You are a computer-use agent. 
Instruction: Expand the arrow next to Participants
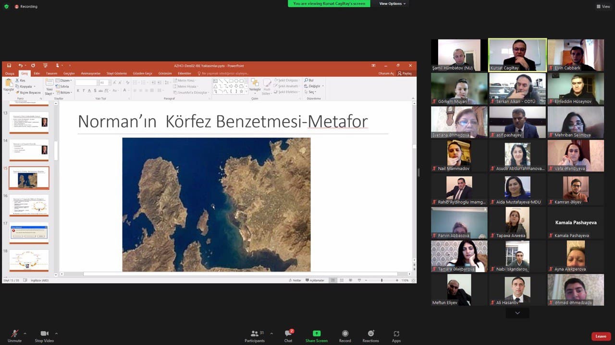(x=271, y=333)
